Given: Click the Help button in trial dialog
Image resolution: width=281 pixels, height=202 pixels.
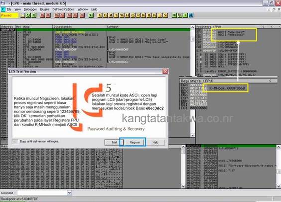Looking at the screenshot, I should tap(155, 142).
